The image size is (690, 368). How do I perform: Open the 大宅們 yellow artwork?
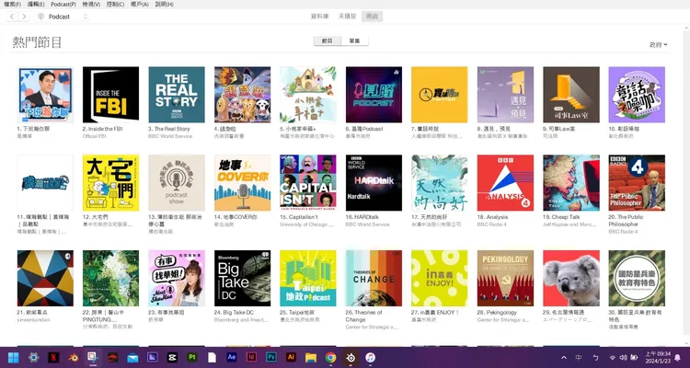[x=111, y=183]
